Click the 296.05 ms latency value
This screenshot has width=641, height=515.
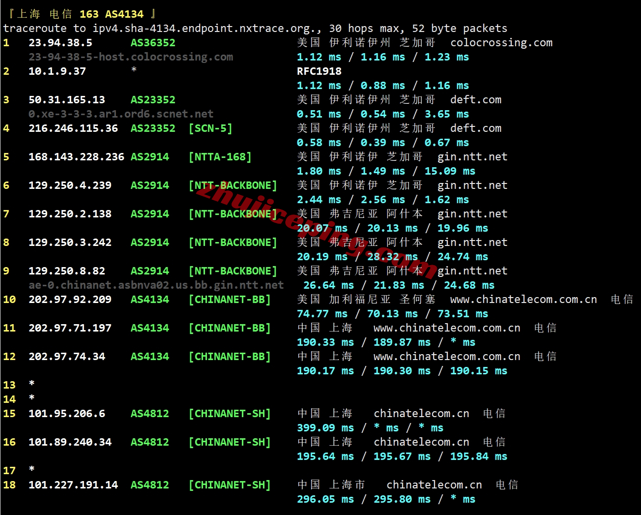(x=325, y=499)
